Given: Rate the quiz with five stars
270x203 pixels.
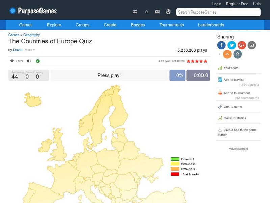Looking at the screenshot, I should (205, 61).
